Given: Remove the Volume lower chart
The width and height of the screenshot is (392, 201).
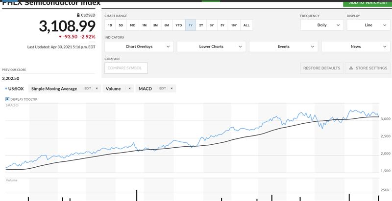Looking at the screenshot, I should click(129, 89).
